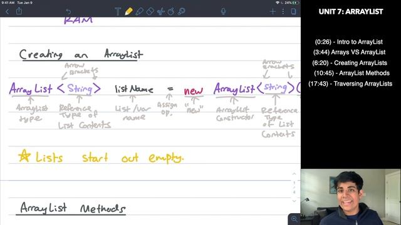Viewport: 401px width, 225px height.
Task: Click the yellow star beside 'Lists'
Action: point(24,156)
